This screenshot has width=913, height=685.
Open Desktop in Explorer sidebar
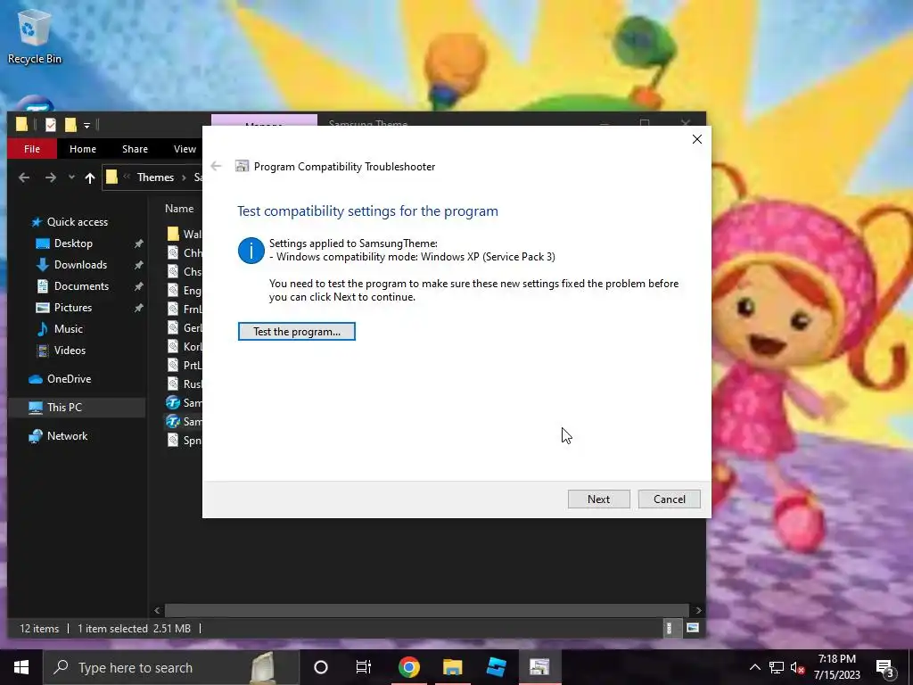click(x=73, y=243)
